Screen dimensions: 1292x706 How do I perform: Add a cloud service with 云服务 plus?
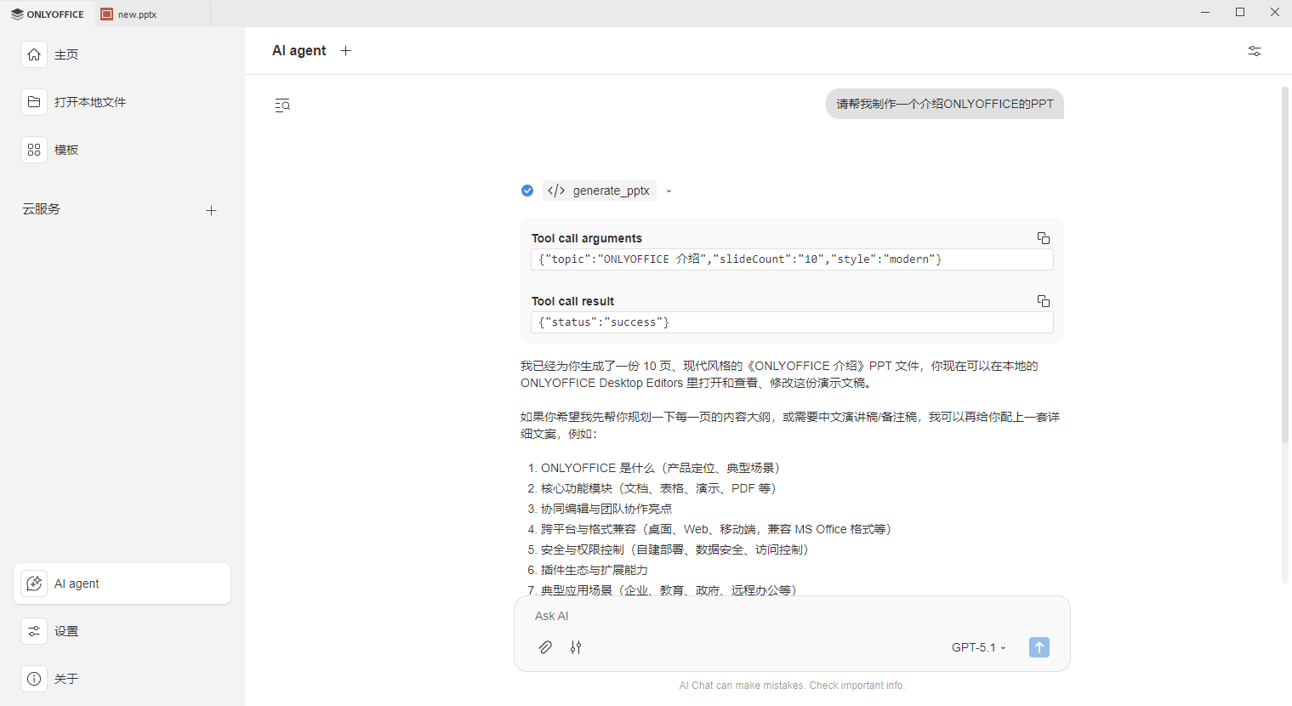[211, 210]
